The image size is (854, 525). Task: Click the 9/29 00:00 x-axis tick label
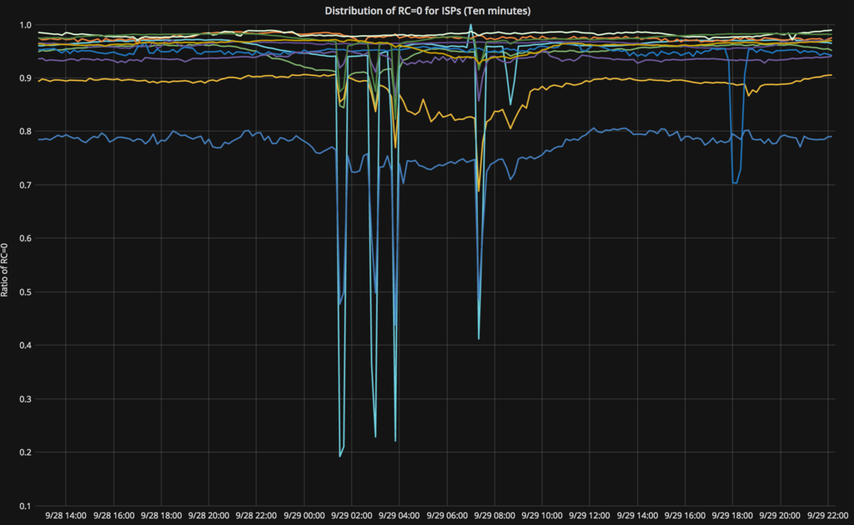coord(304,517)
